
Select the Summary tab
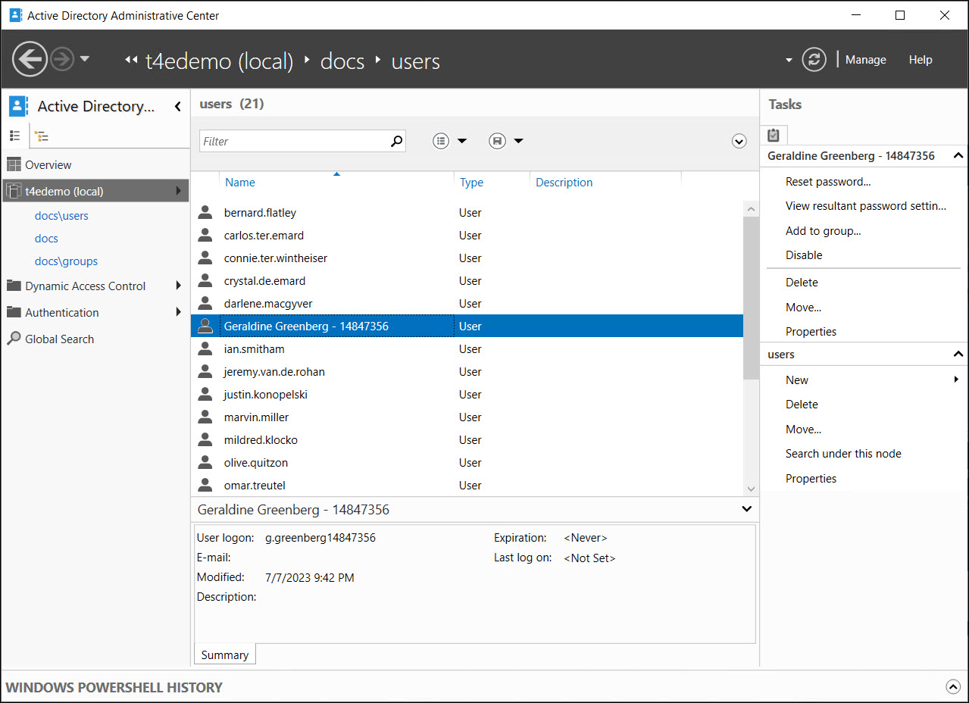(225, 655)
